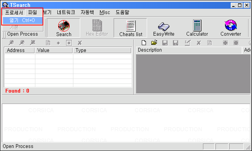Open the Cheats list panel
This screenshot has height=151, width=252.
pyautogui.click(x=130, y=28)
